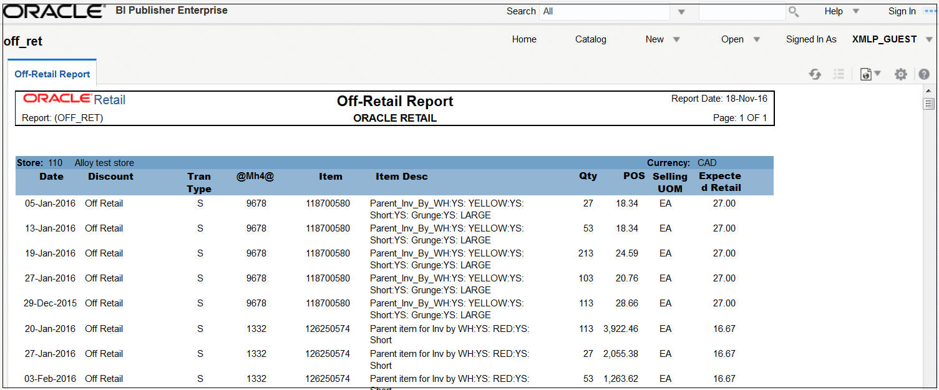Click item 126250574 in the 20-Jan-2016 row
Image resolution: width=939 pixels, height=390 pixels.
tap(328, 329)
